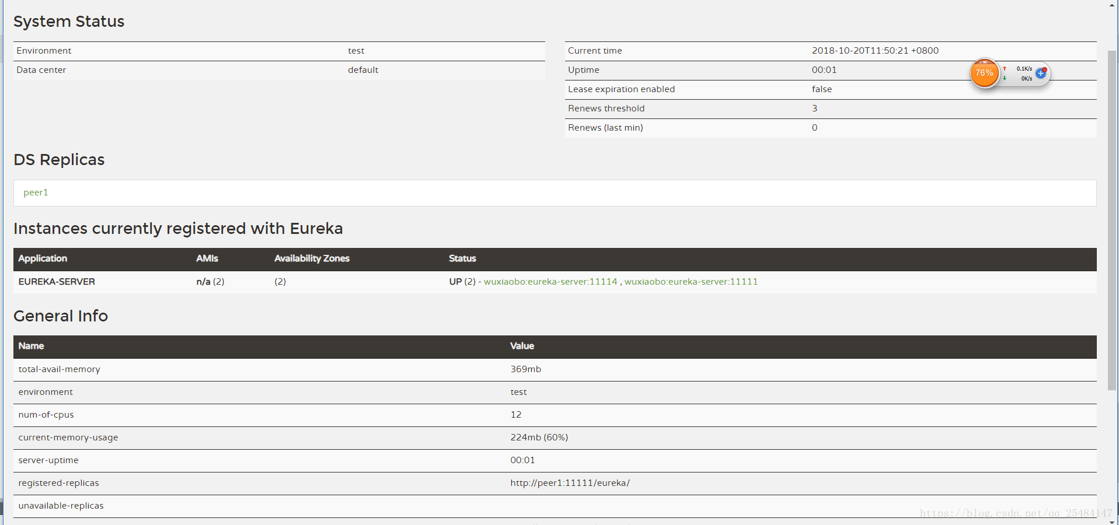Image resolution: width=1119 pixels, height=525 pixels.
Task: Click the n/a (2) AMIs cell
Action: tap(210, 282)
